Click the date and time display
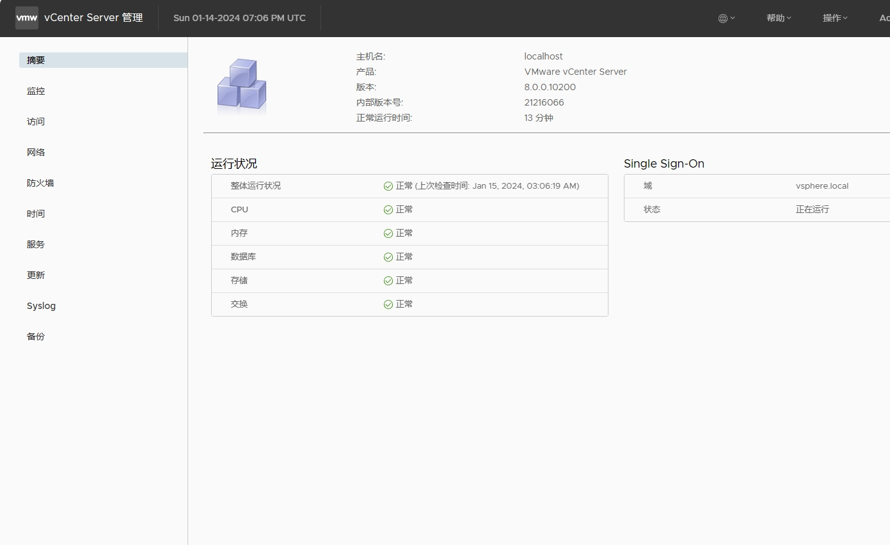890x545 pixels. click(x=239, y=18)
